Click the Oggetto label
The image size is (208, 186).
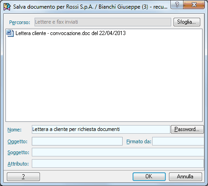17,141
